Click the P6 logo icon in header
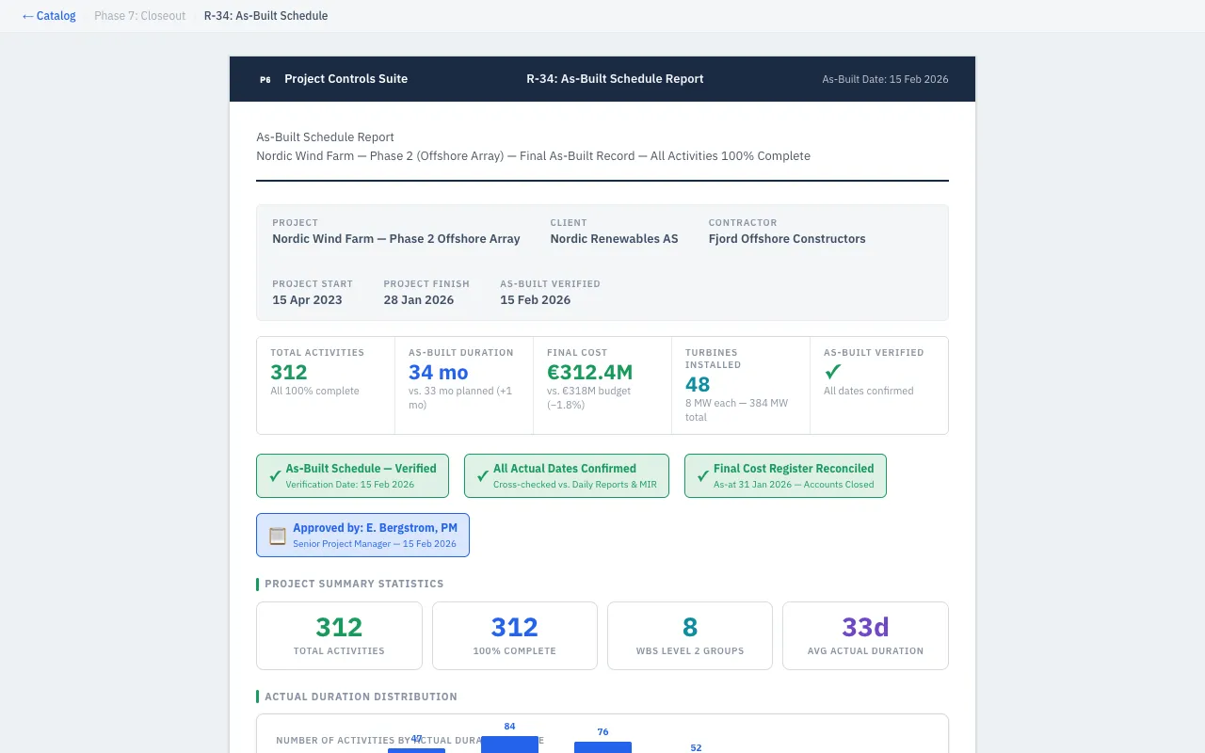Image resolution: width=1205 pixels, height=753 pixels. point(265,80)
